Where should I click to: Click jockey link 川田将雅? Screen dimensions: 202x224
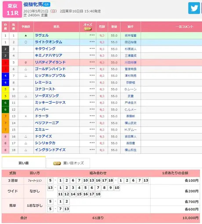click(x=130, y=62)
